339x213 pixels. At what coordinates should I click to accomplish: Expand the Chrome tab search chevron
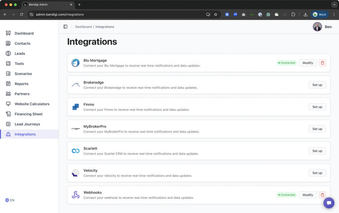click(334, 5)
